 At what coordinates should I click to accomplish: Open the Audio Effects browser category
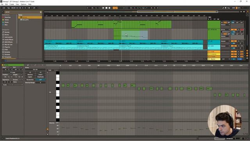pos(9,40)
